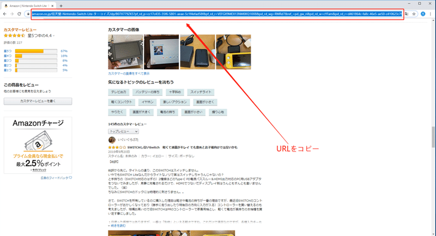
Task: Click 広告のフィードバック link
Action: [55, 178]
